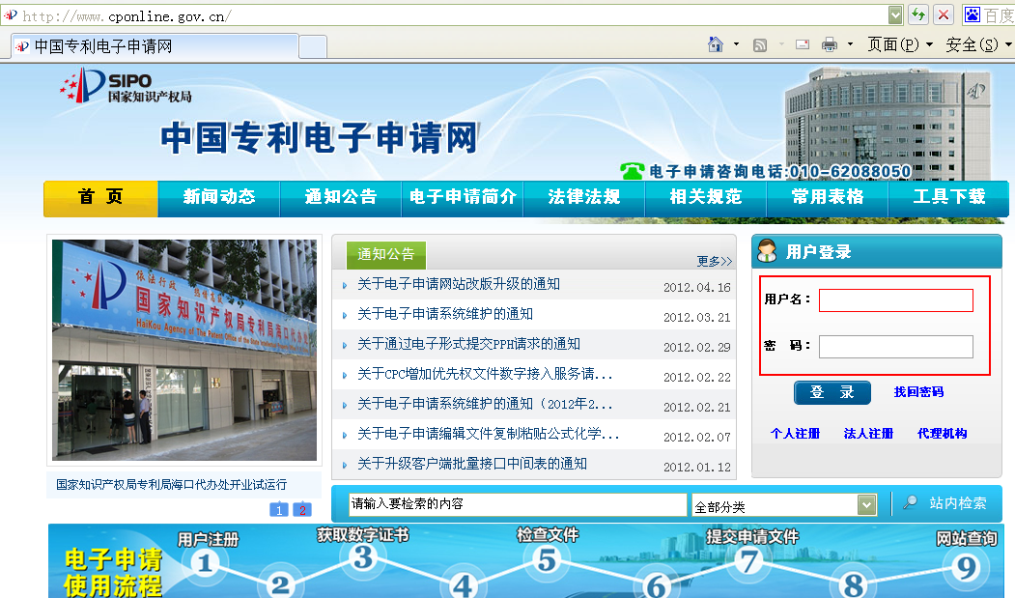Click the site search magnifier icon
This screenshot has height=598, width=1015.
pos(910,503)
